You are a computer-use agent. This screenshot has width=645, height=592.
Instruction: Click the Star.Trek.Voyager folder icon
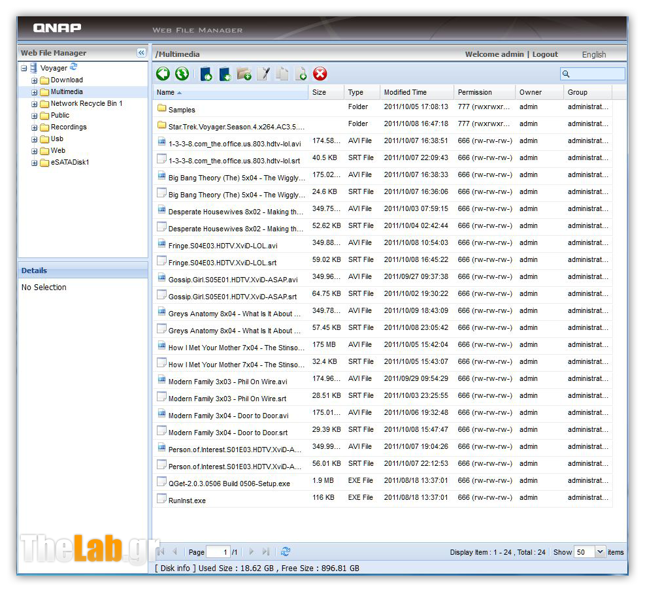click(161, 125)
